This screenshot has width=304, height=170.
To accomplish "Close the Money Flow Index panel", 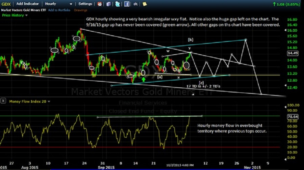I will pos(3,101).
